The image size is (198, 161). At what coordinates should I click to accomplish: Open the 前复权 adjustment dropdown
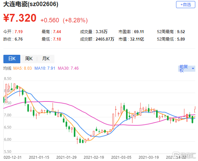[x=187, y=68]
